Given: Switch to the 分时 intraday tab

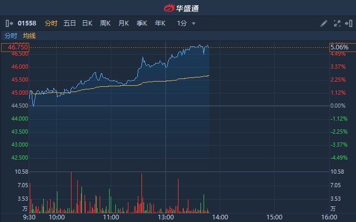Looking at the screenshot, I should (x=51, y=23).
